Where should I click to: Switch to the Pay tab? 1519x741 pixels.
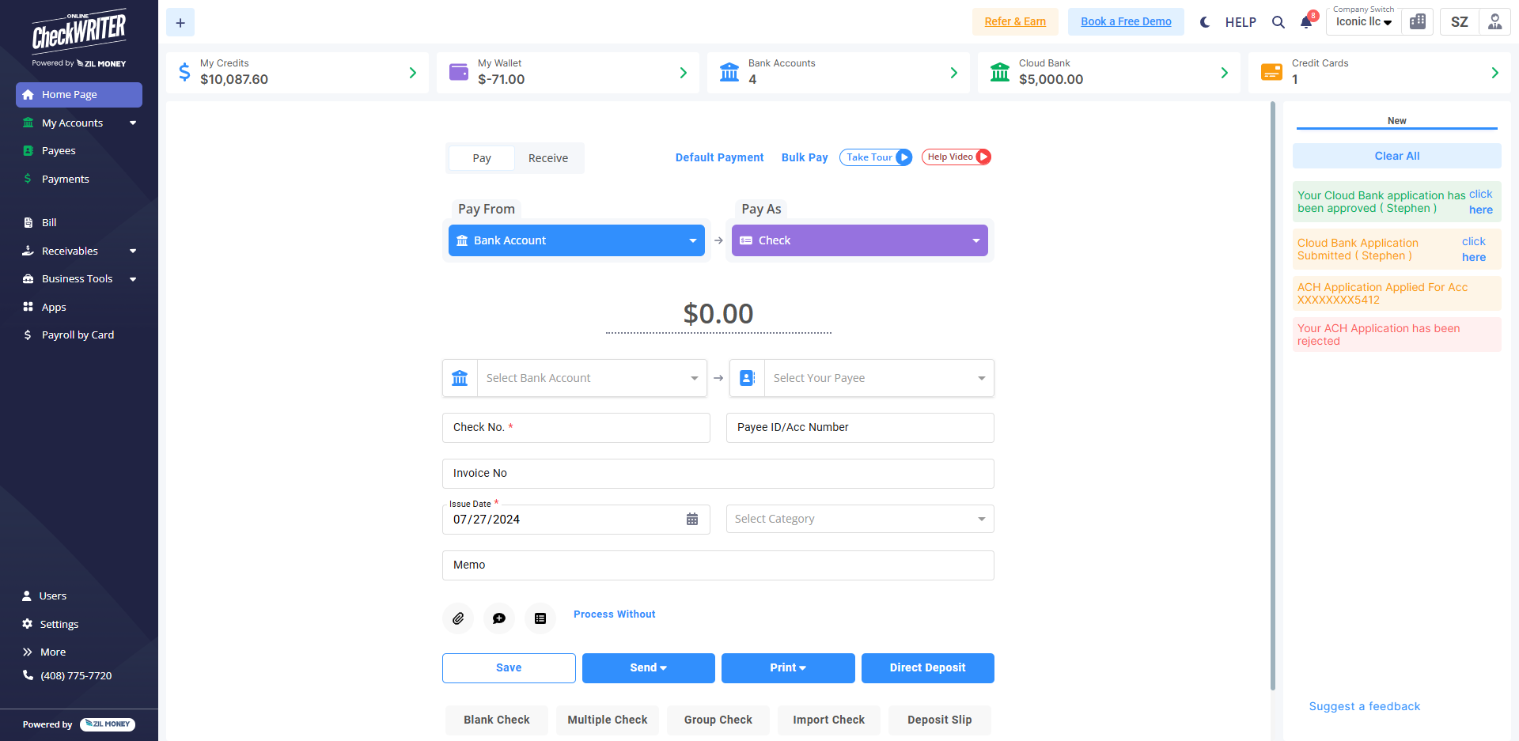coord(482,158)
